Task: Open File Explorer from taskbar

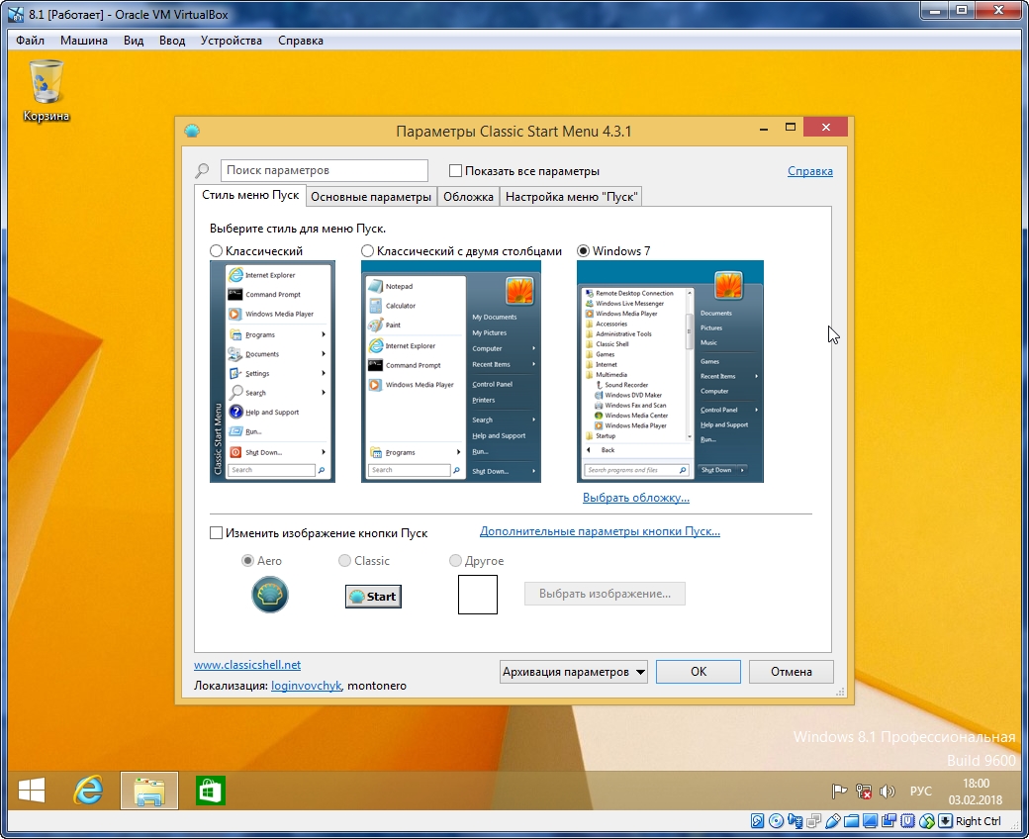Action: [149, 790]
